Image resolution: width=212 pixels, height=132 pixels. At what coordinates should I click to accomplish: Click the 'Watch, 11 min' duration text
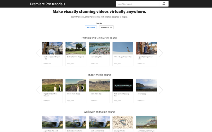141,64
